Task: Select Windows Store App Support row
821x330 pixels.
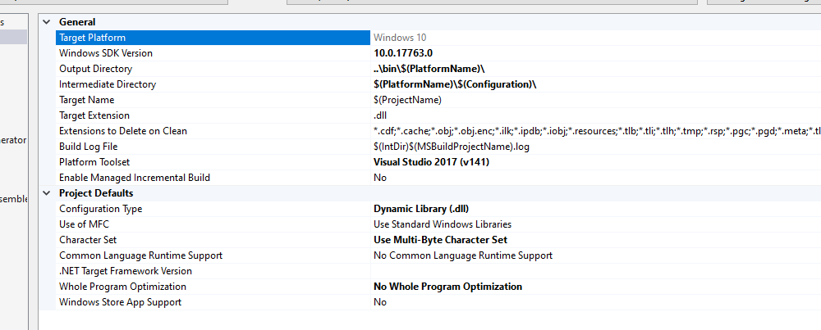Action: click(x=120, y=302)
